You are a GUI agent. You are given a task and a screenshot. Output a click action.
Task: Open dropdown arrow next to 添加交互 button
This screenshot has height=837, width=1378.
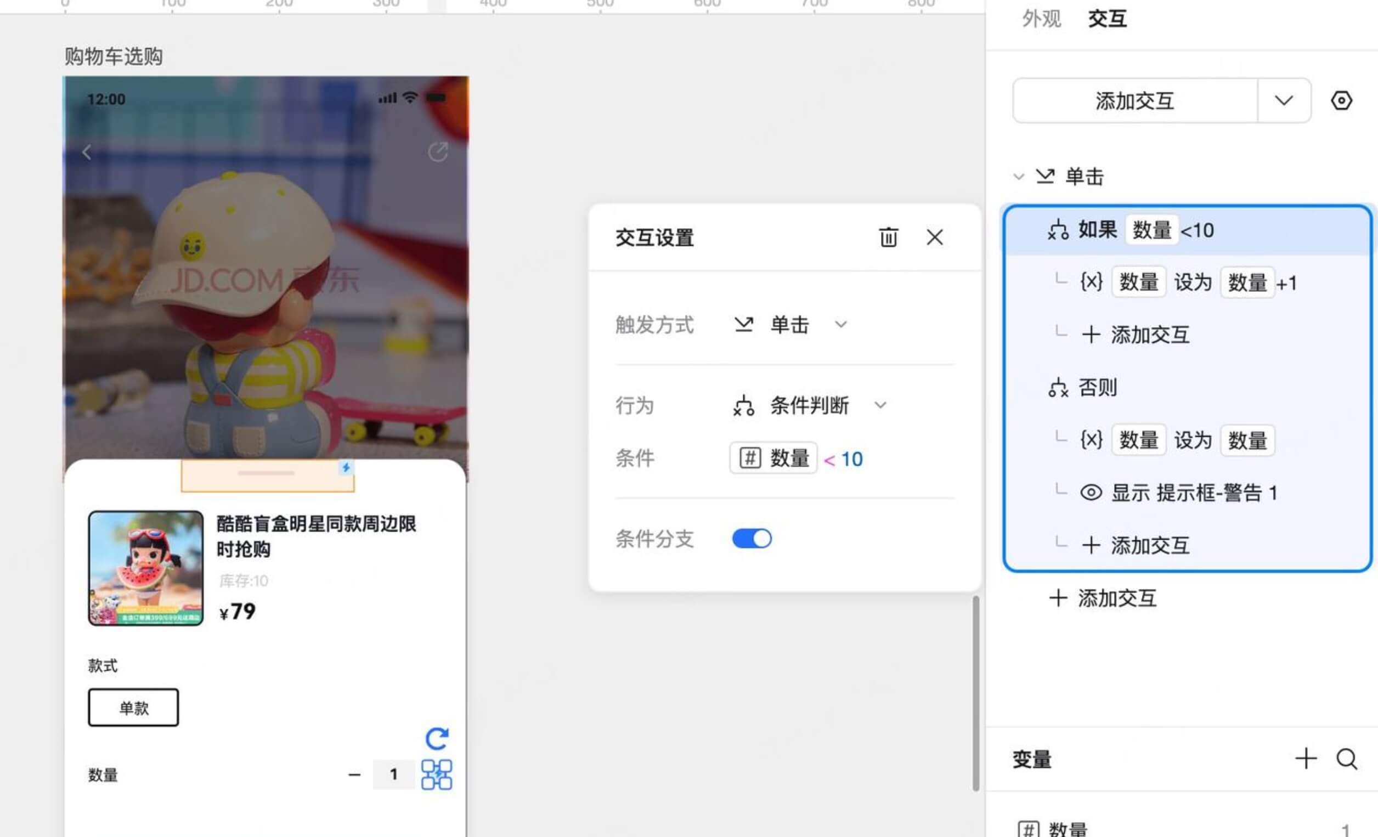click(x=1284, y=101)
